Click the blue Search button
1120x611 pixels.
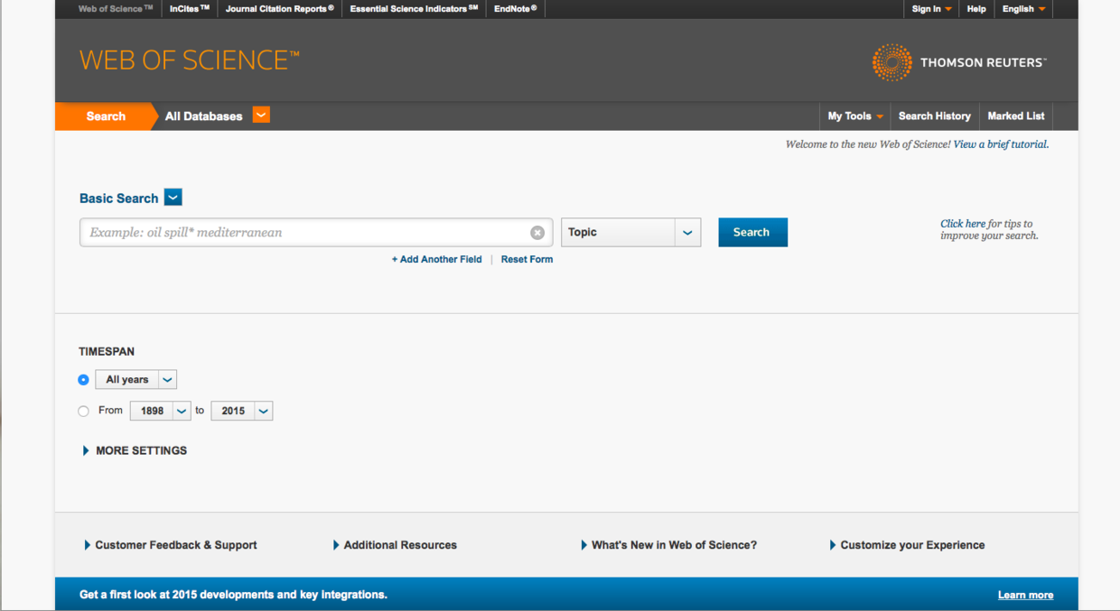(x=752, y=232)
